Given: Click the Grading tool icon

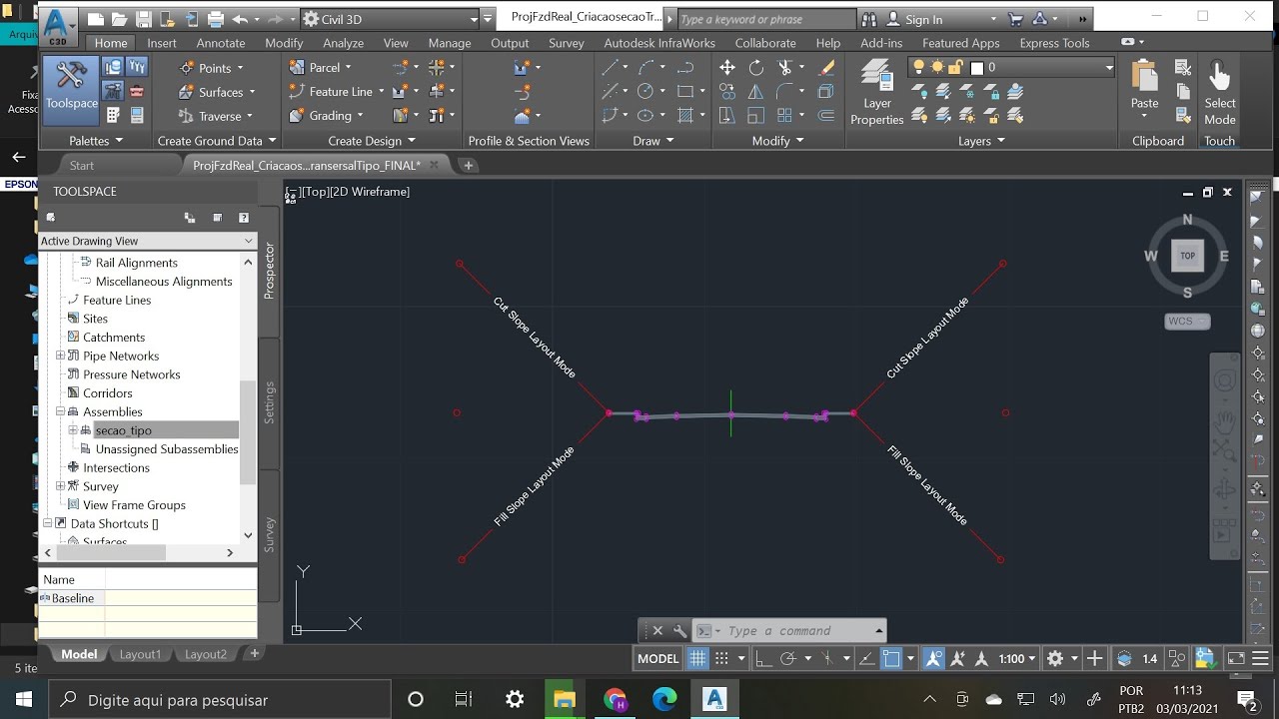Looking at the screenshot, I should pyautogui.click(x=297, y=116).
